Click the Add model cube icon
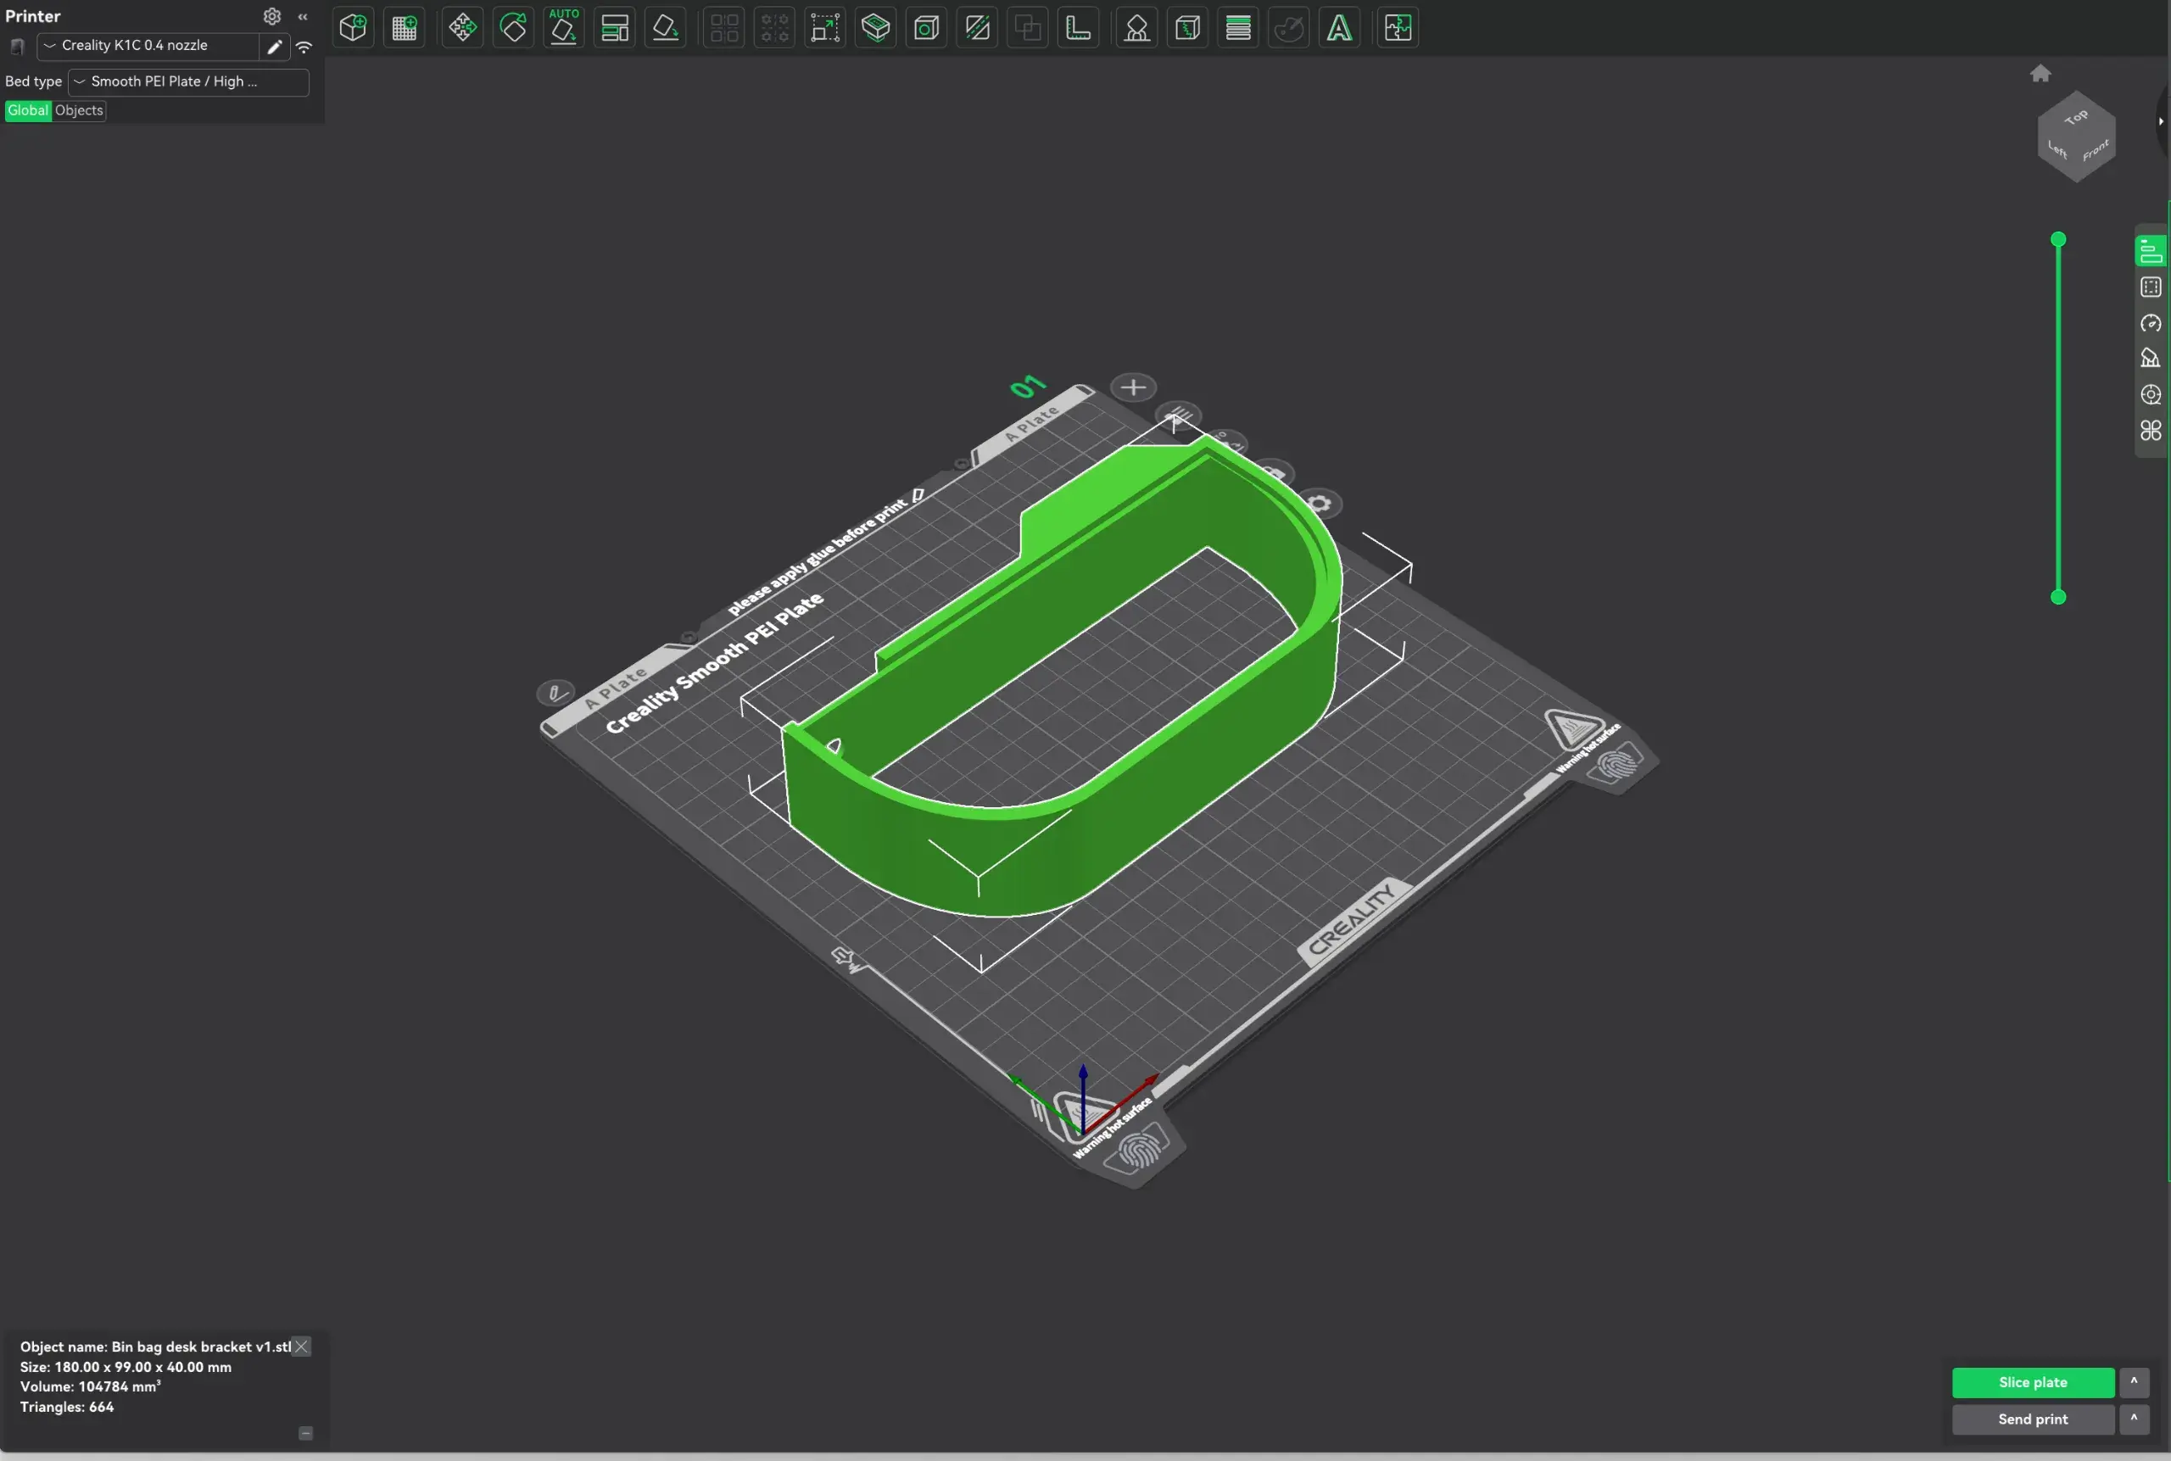Screen dimensions: 2171x1461 (353, 28)
